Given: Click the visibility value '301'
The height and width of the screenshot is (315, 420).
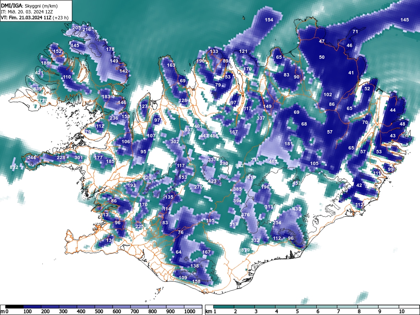Looking at the screenshot, I should tap(79, 157).
